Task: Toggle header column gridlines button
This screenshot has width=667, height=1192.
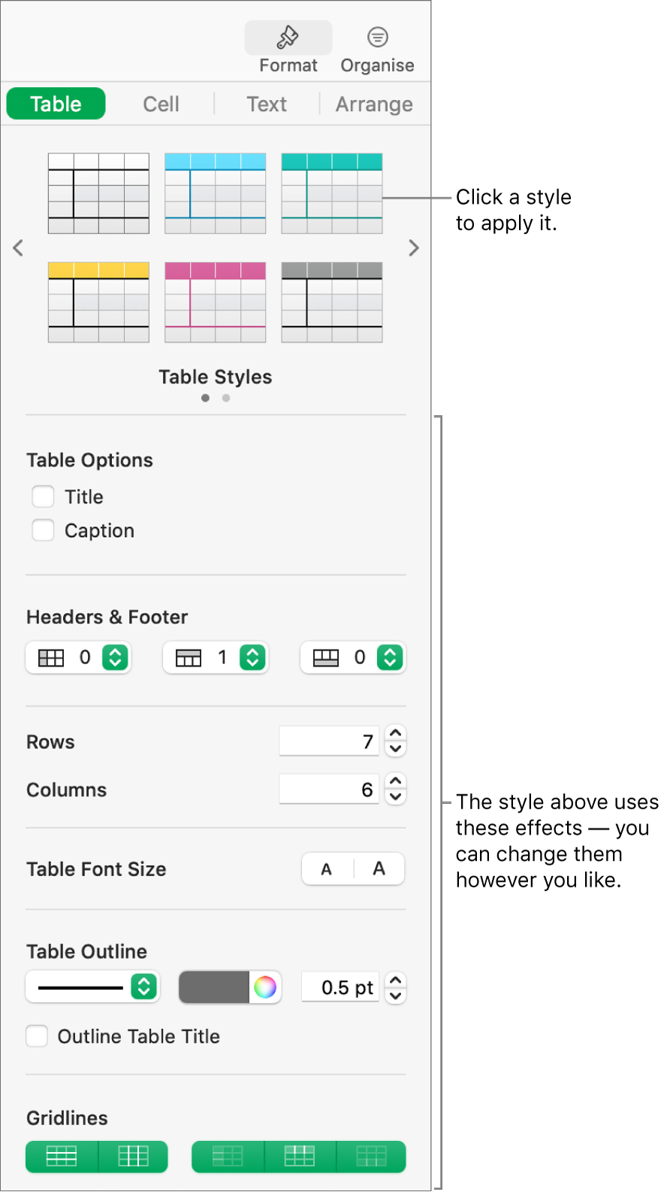Action: tap(228, 1156)
